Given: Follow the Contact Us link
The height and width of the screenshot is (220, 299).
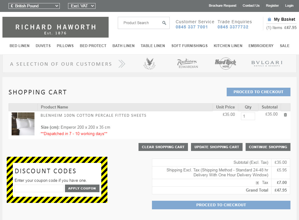Looking at the screenshot, I should (251, 5).
